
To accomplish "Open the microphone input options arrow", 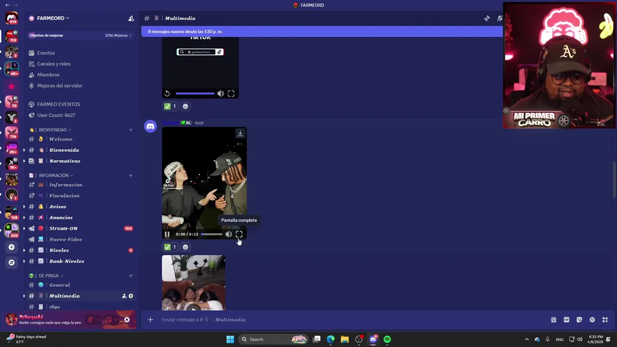I will pyautogui.click(x=98, y=320).
